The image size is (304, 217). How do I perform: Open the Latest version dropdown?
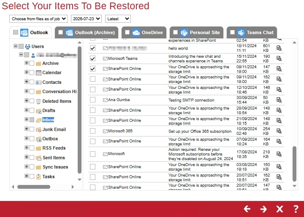(118, 19)
